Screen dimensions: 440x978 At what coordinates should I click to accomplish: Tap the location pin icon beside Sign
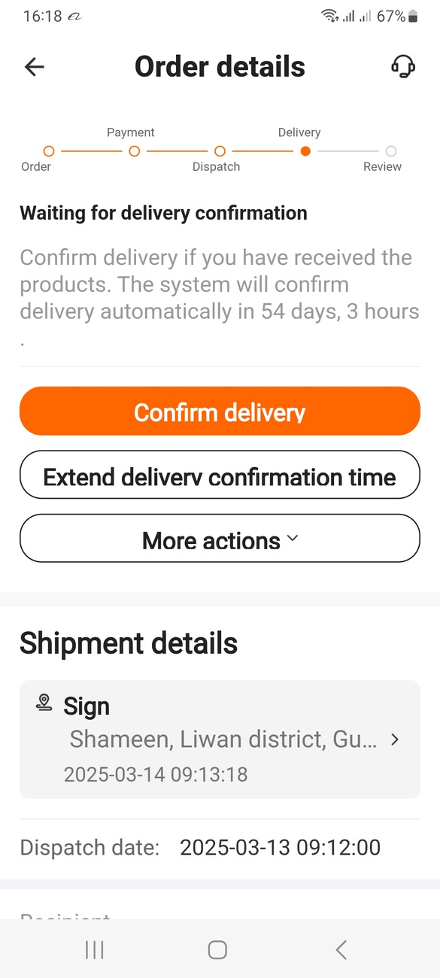coord(44,703)
